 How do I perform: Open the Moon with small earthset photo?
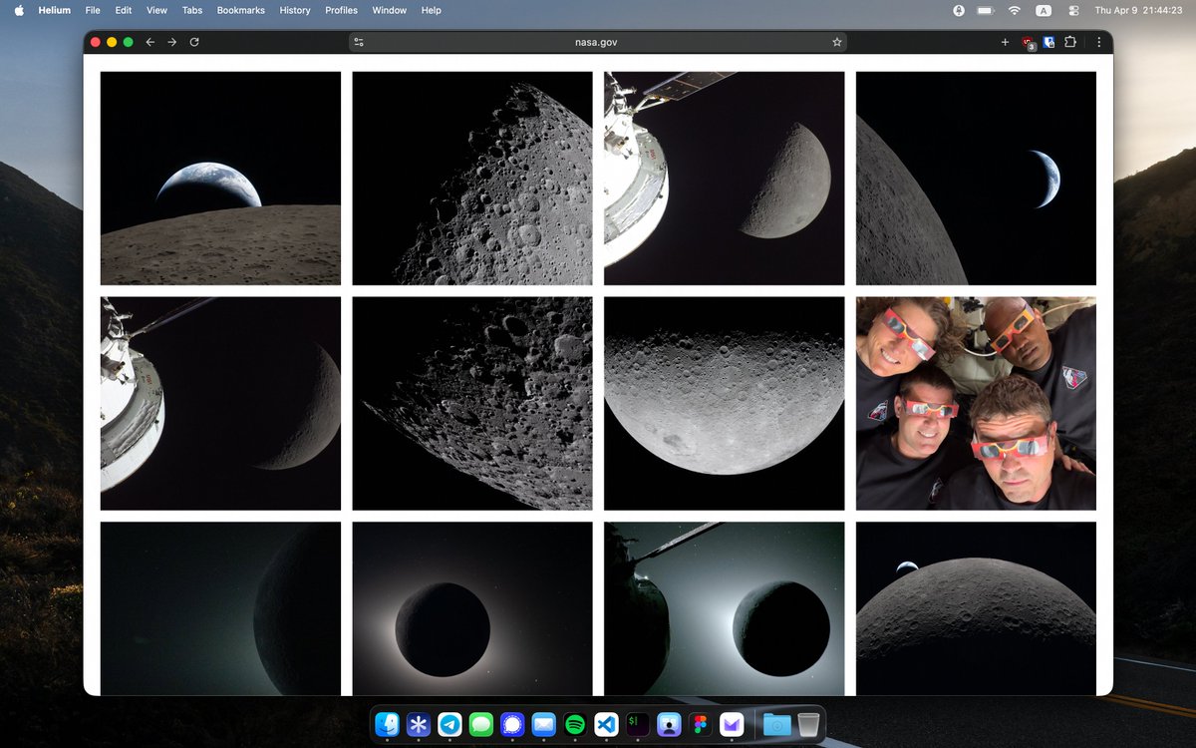click(x=976, y=608)
